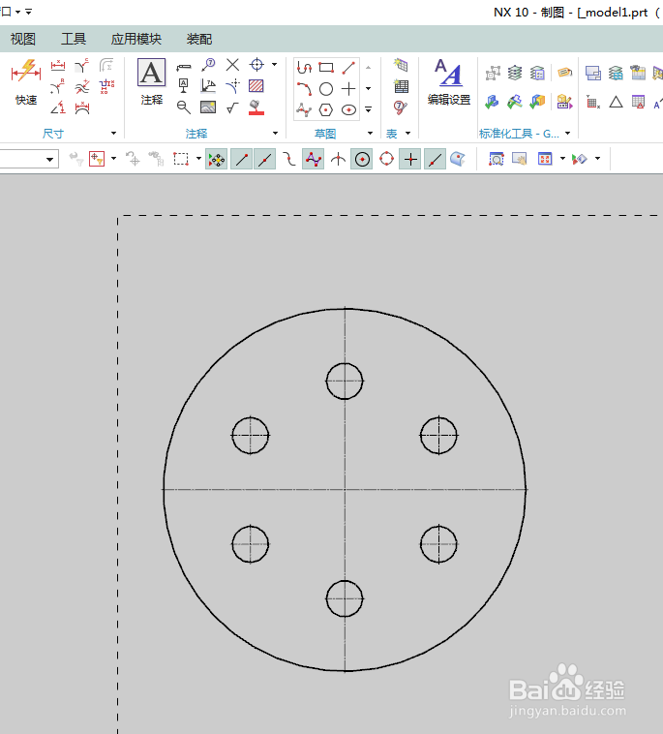This screenshot has height=734, width=663.
Task: Select the sketch Arc tool
Action: point(304,88)
